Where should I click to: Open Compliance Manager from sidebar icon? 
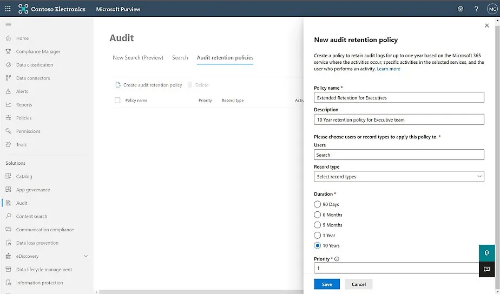(9, 51)
